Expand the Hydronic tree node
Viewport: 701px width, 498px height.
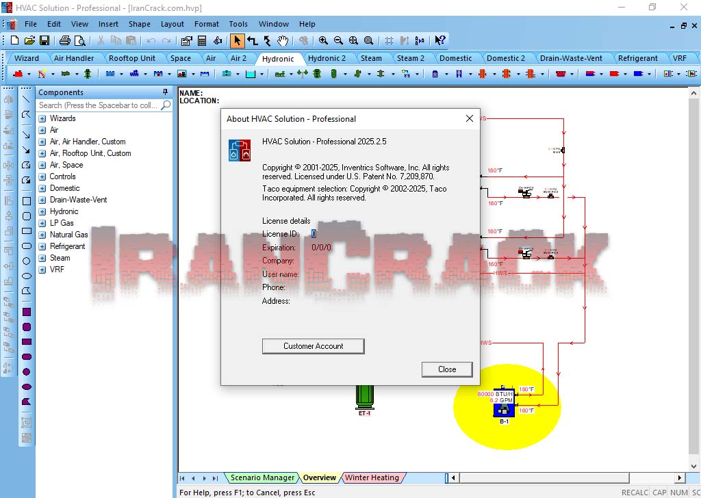tap(42, 212)
